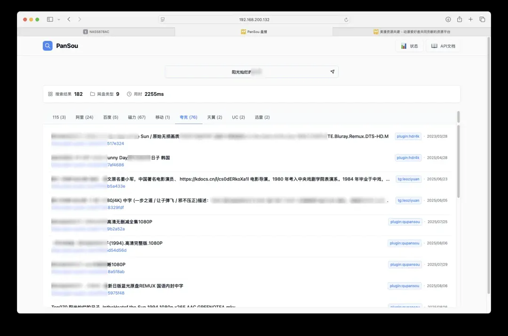The width and height of the screenshot is (508, 336).
Task: Switch to the NAS5878AC browser tab
Action: (x=96, y=32)
